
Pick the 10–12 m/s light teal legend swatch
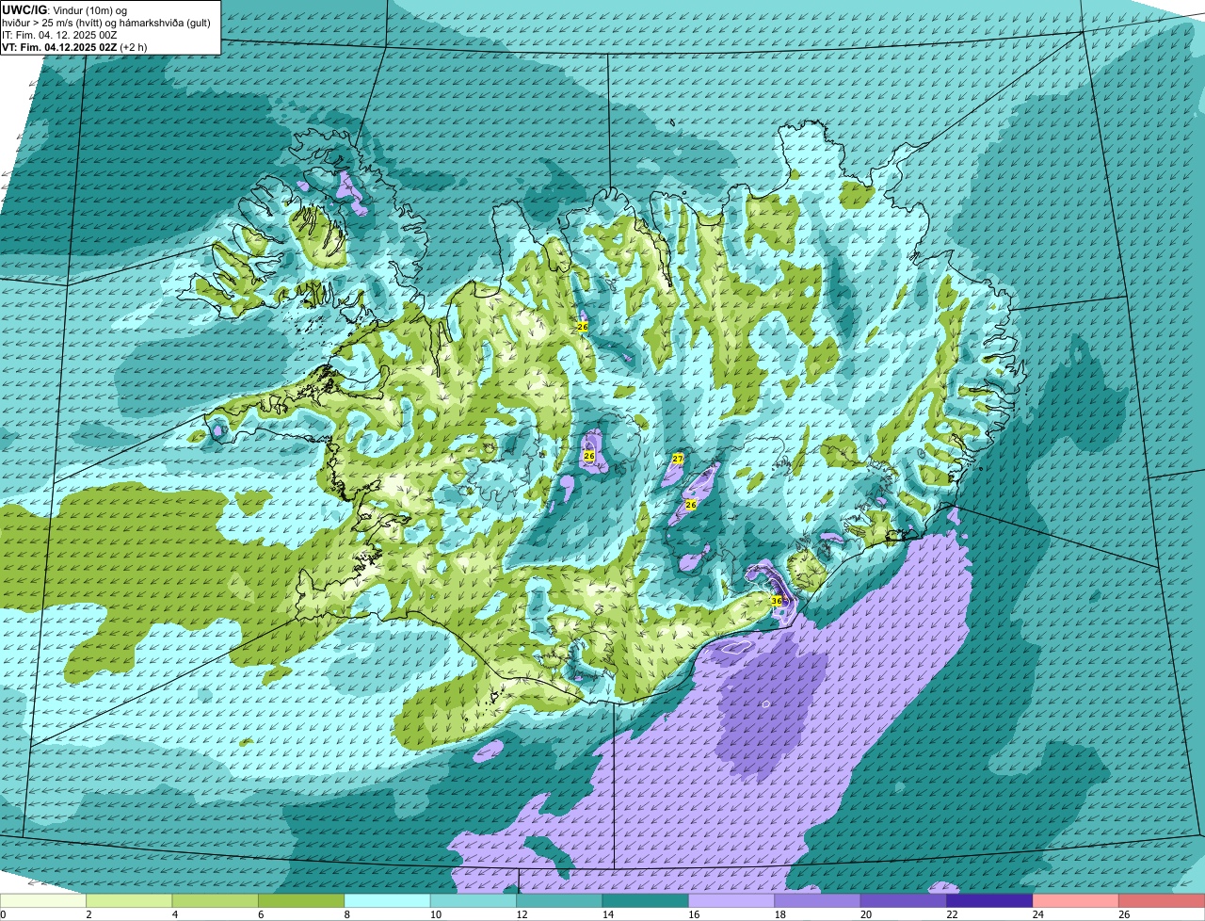(474, 901)
